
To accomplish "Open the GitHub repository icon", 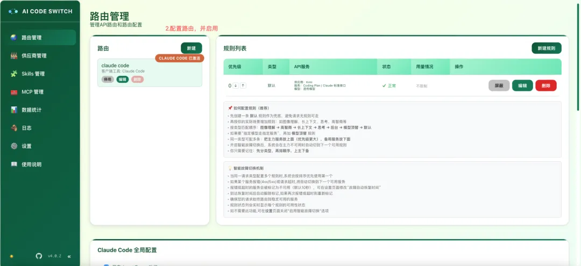I will coord(39,256).
